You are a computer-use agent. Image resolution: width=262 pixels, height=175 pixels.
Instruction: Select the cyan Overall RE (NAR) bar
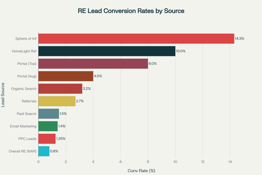point(44,151)
